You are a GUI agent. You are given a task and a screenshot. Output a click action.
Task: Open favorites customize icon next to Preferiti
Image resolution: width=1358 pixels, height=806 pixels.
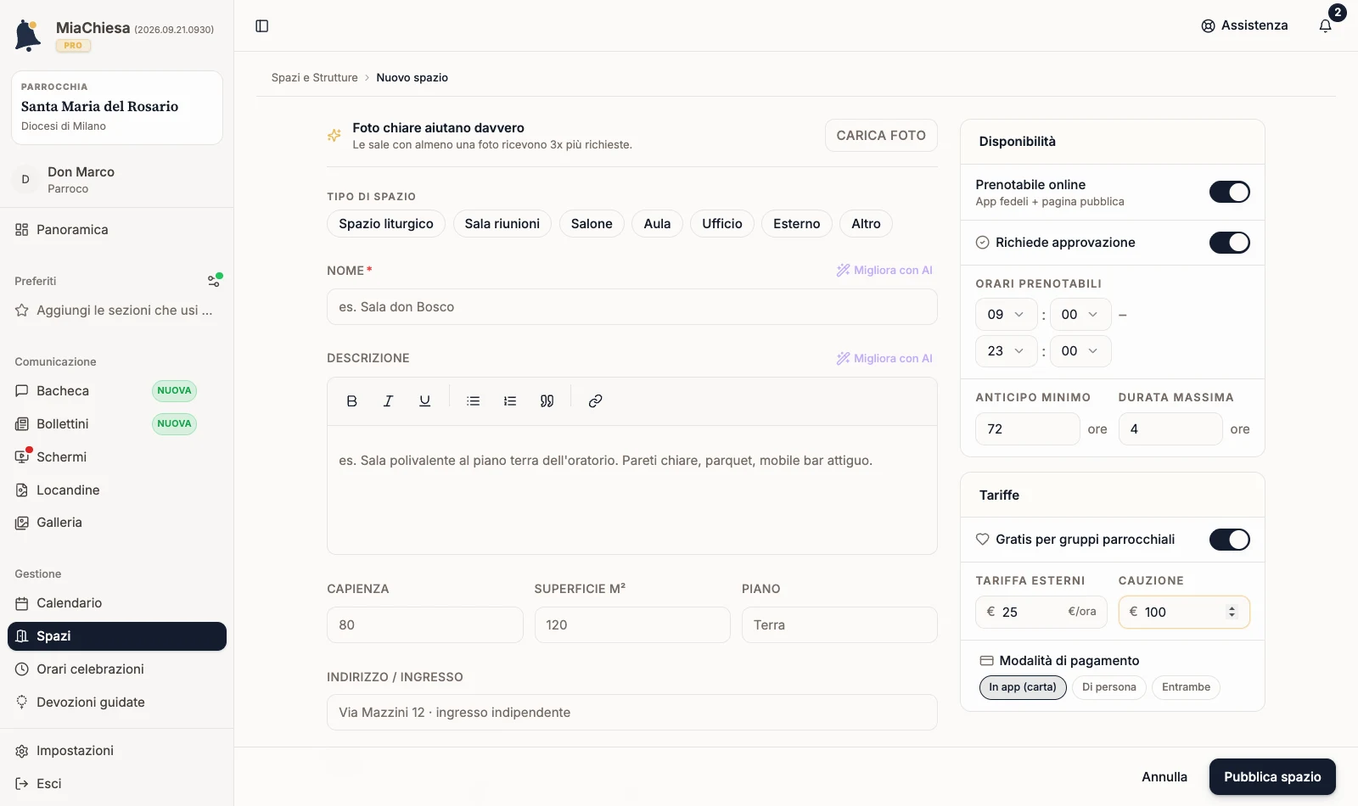[214, 281]
